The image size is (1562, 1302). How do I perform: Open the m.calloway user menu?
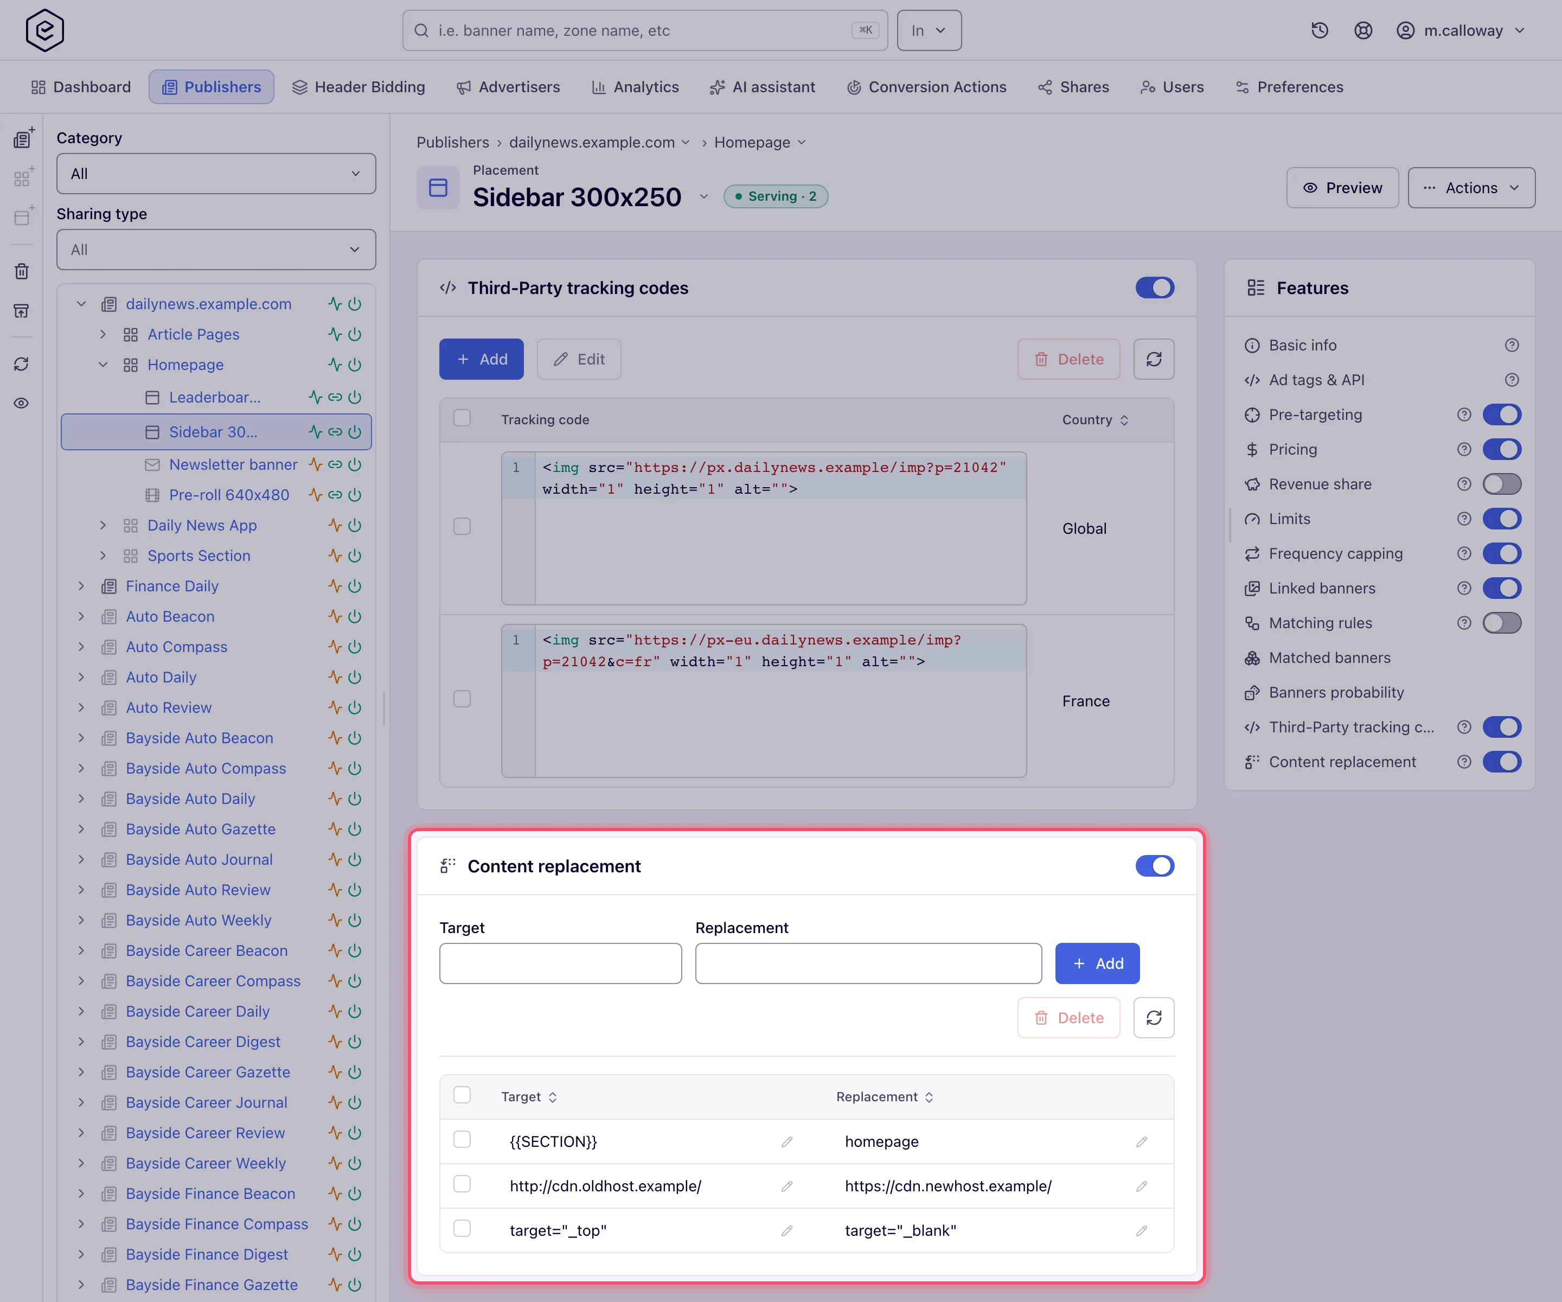[x=1461, y=30]
